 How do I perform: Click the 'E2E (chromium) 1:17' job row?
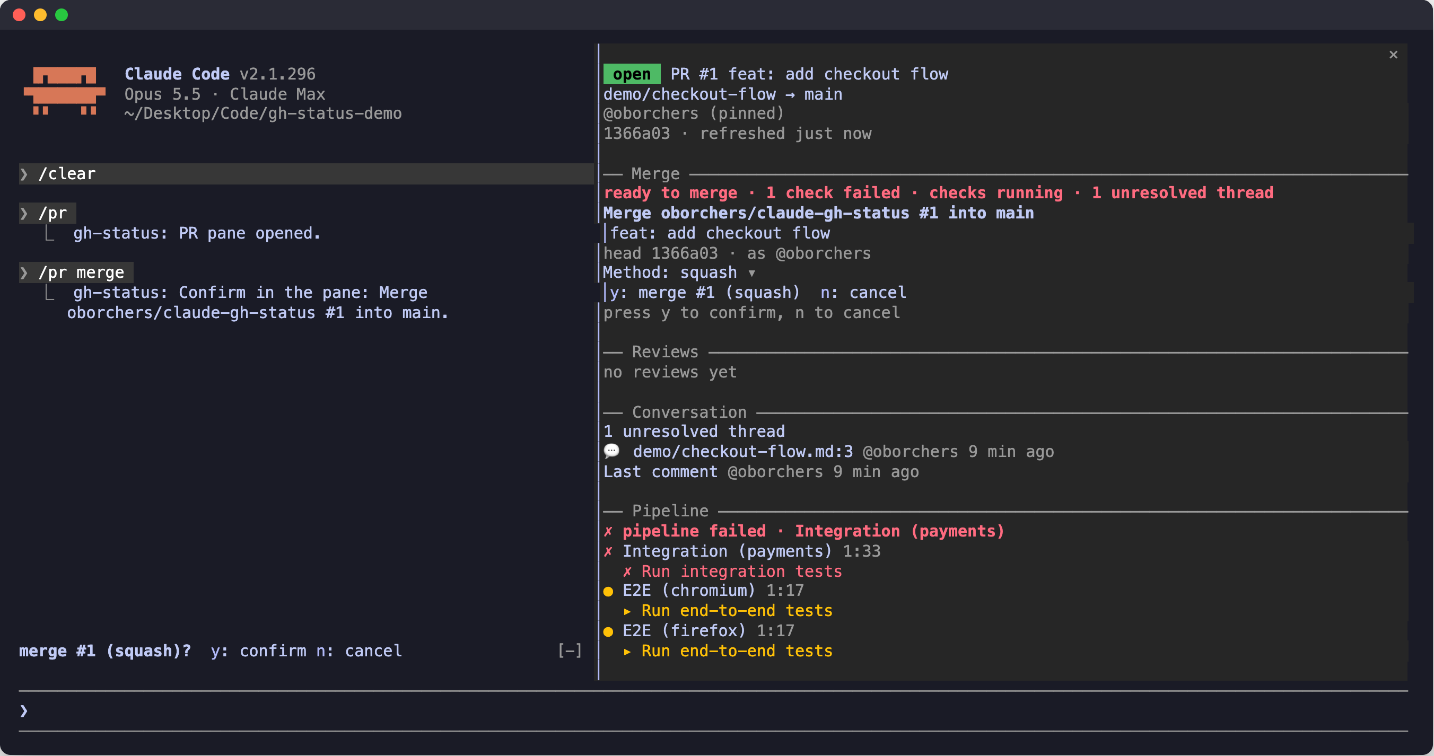pyautogui.click(x=703, y=590)
